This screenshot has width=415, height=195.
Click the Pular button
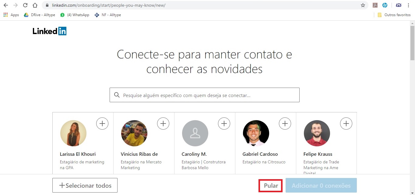tap(271, 186)
